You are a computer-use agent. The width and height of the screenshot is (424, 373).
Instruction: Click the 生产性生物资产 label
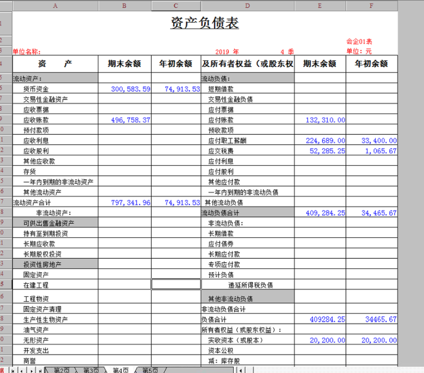coord(45,319)
